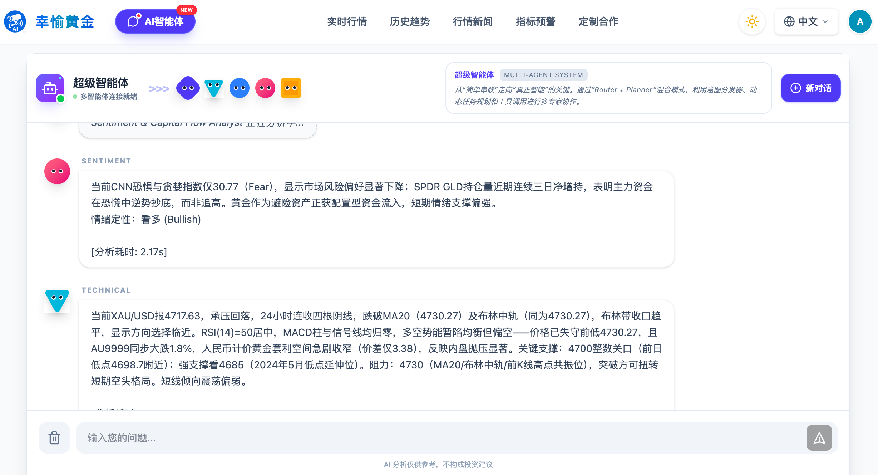
Task: Click the send arrow icon button
Action: (x=819, y=438)
